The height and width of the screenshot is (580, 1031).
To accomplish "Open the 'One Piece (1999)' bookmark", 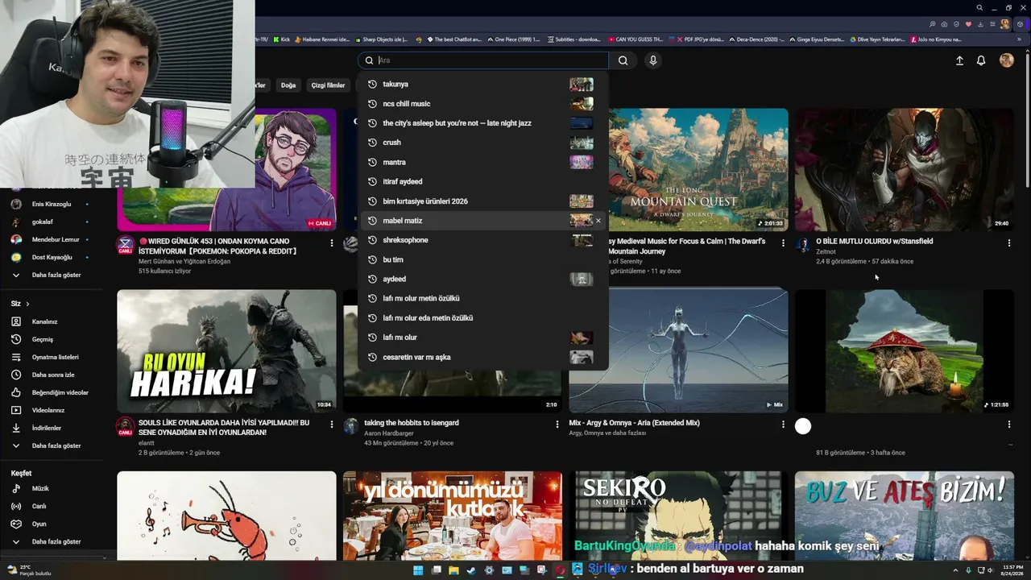I will (x=512, y=39).
